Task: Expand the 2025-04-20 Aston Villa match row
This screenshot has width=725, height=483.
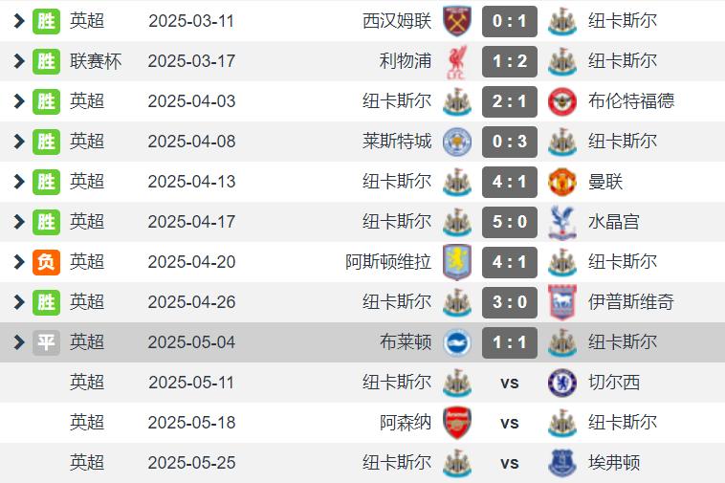Action: click(x=19, y=262)
